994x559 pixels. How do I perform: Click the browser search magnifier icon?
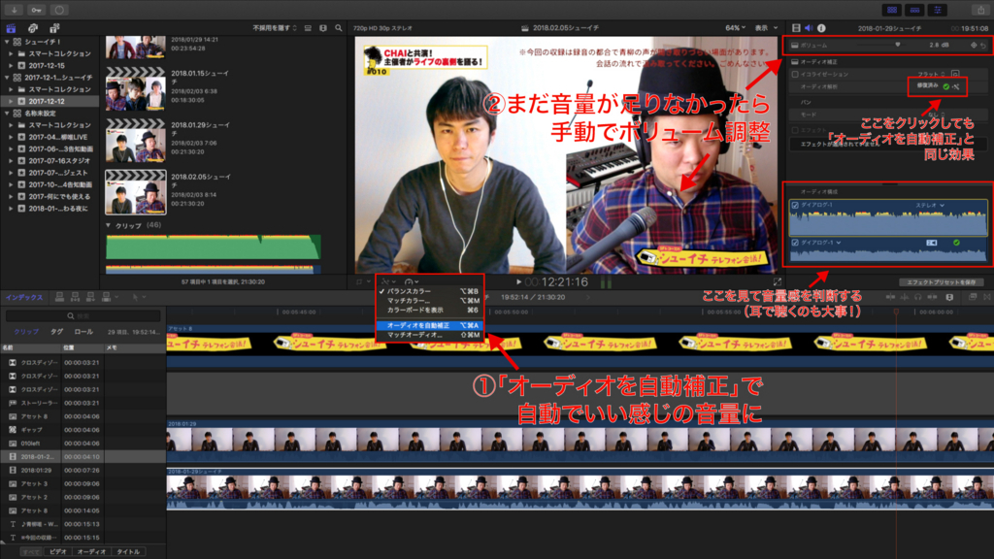point(339,28)
